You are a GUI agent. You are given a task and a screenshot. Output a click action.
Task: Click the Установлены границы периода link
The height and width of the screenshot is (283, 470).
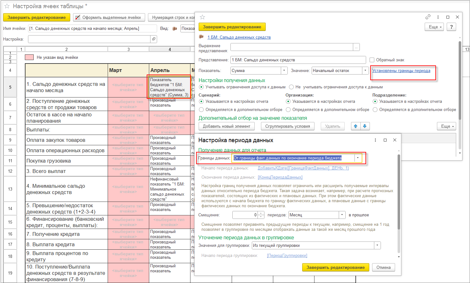click(x=401, y=70)
